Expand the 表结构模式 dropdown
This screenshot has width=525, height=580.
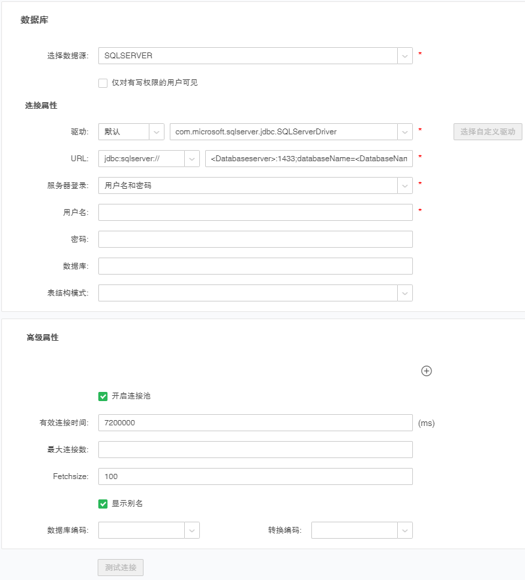click(x=255, y=293)
